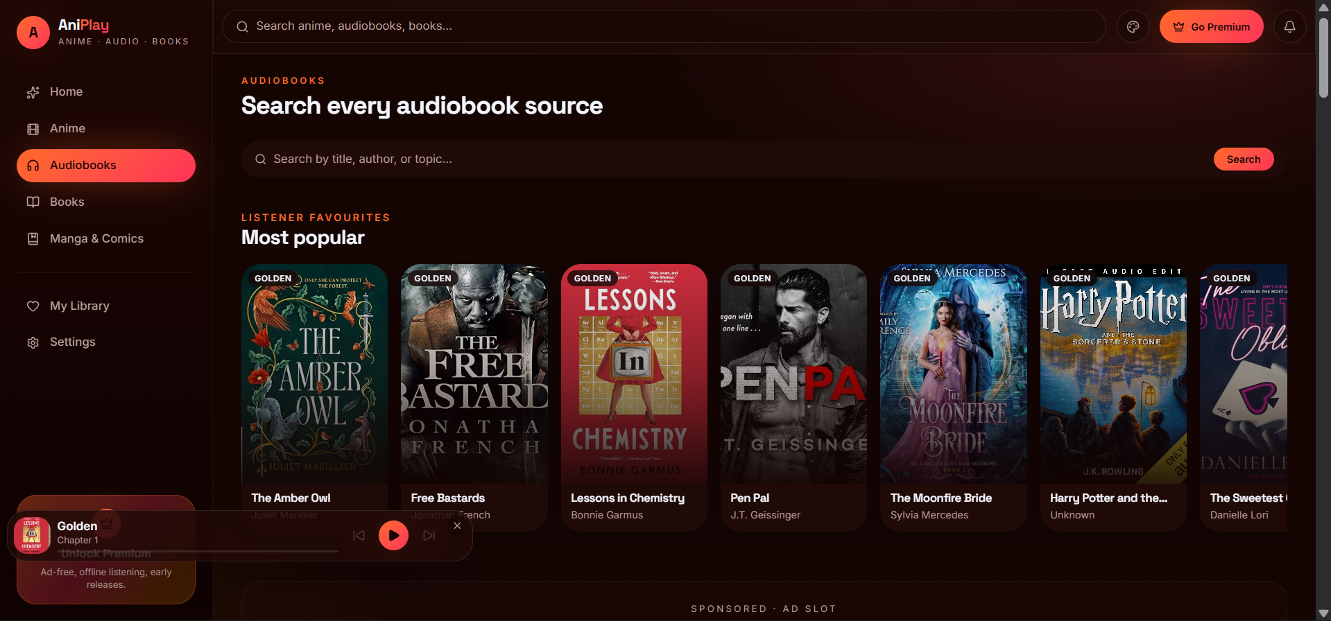Click The Moonfire Bride title

[x=941, y=498]
